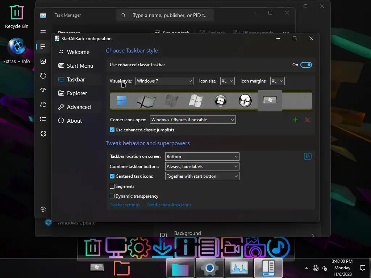371x278 pixels.
Task: Select the black outline flag start button style
Action: pyautogui.click(x=146, y=101)
